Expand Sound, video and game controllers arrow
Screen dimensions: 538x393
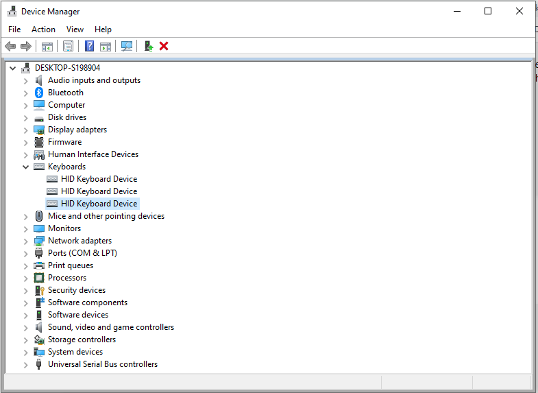point(25,328)
